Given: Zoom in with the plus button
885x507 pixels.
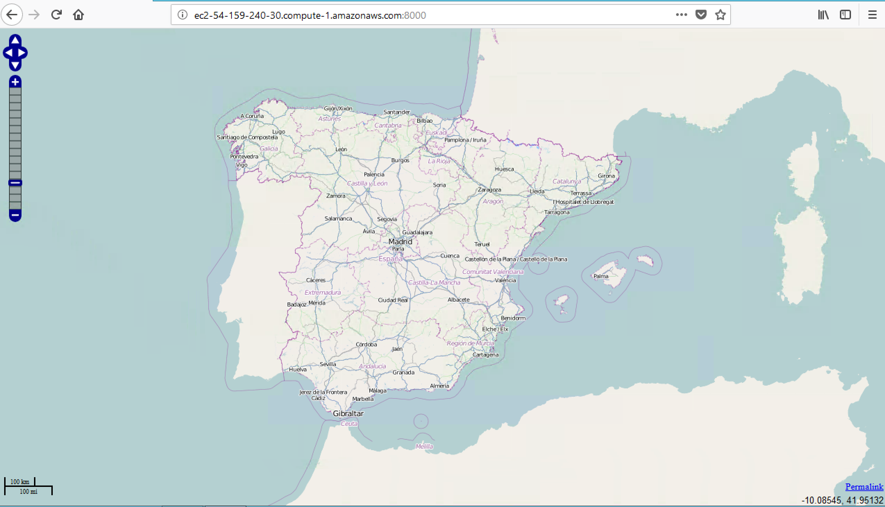Looking at the screenshot, I should [x=15, y=82].
